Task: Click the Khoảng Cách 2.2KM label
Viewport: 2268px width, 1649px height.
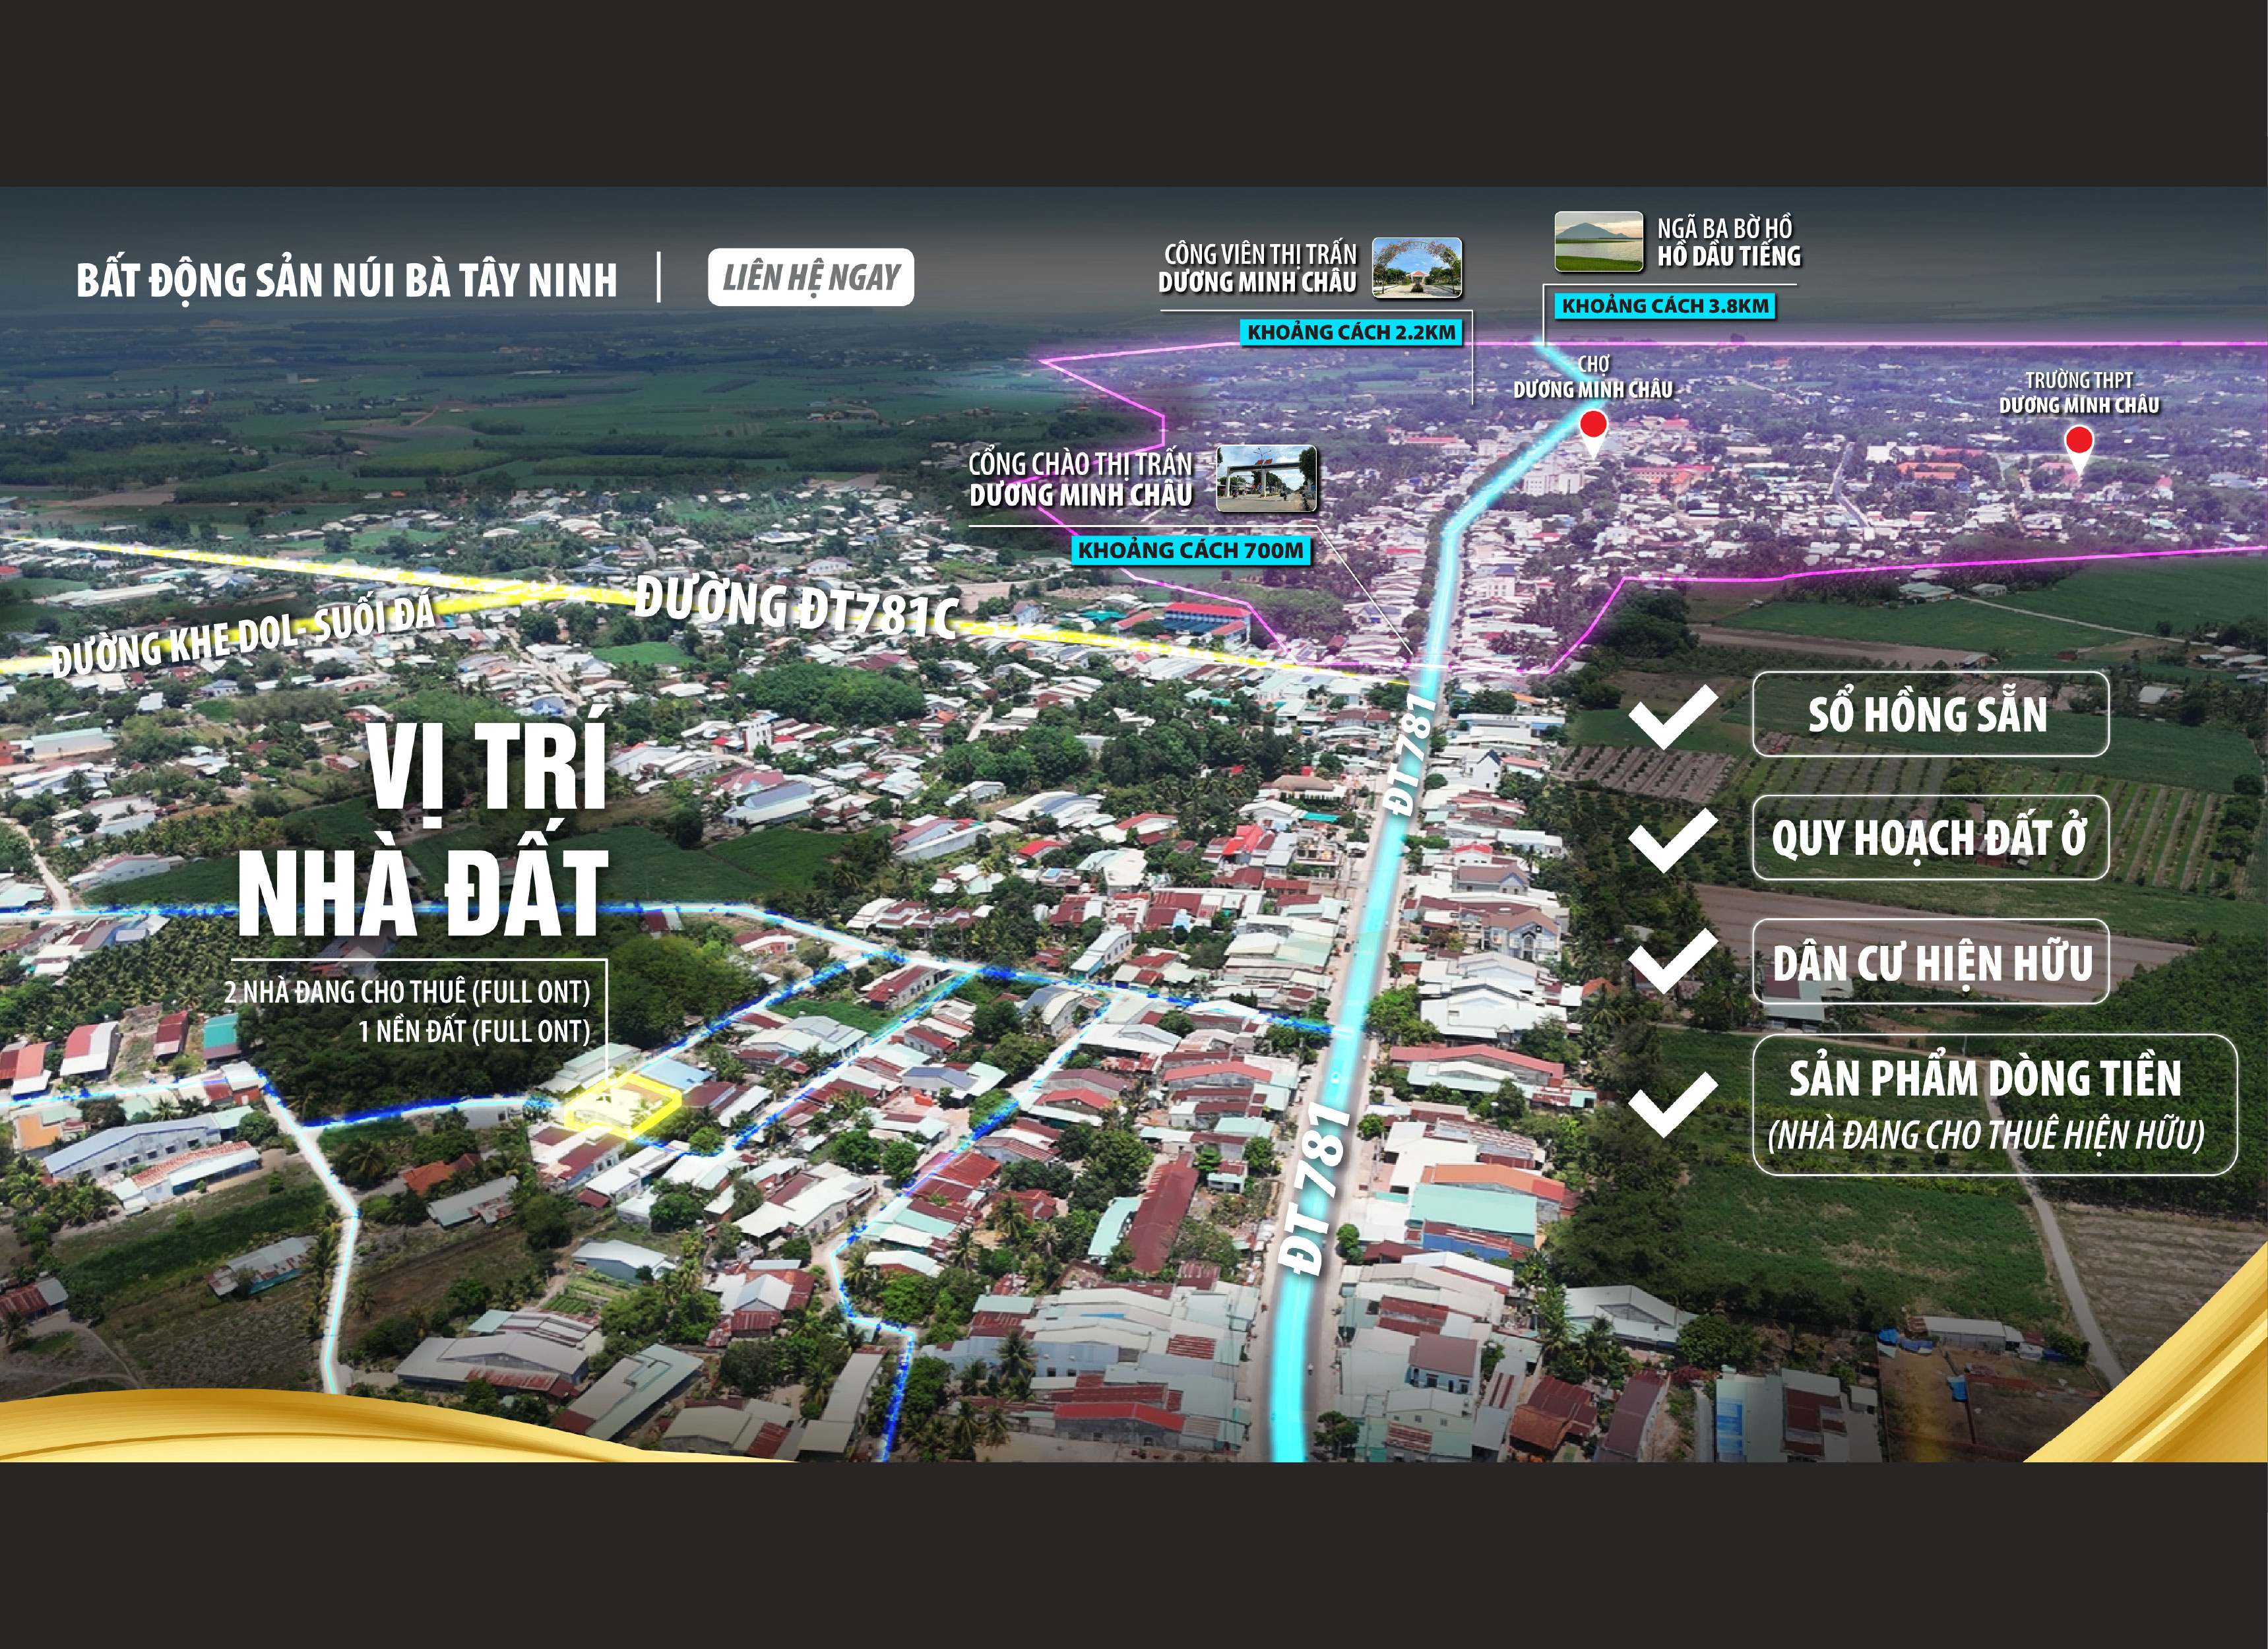Action: (1351, 332)
